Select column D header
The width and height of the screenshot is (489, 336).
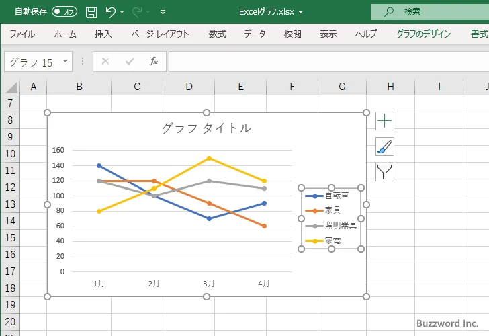pyautogui.click(x=189, y=87)
